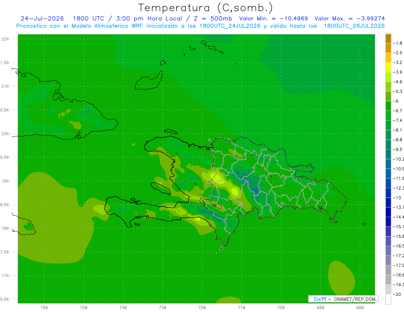Click the longitude label '70W'
The image size is (404, 312).
point(281,308)
